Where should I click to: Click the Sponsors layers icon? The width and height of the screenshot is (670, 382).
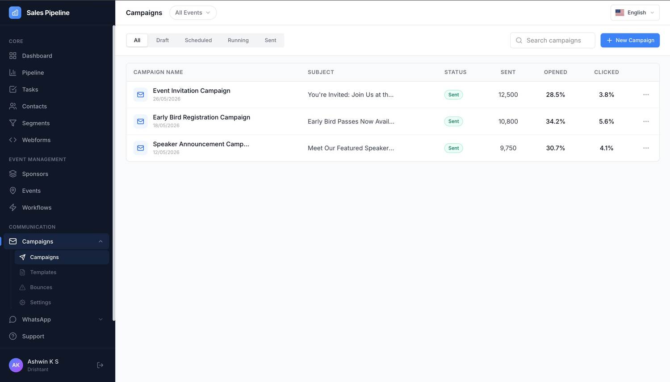coord(13,174)
